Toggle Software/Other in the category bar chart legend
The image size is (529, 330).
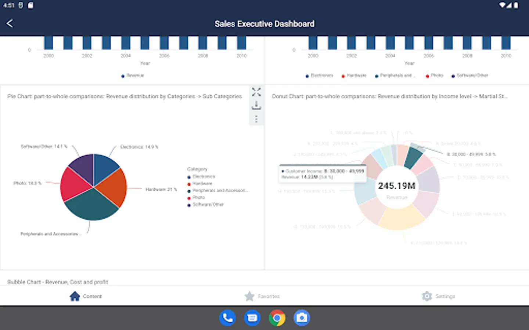tap(469, 76)
